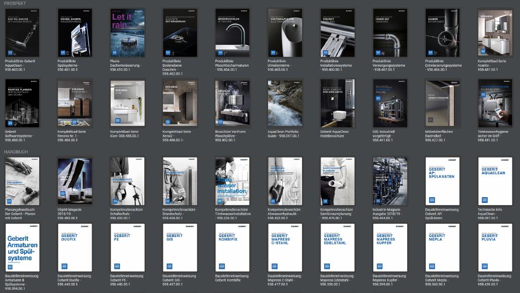Select the Geberit AquaClean Hotelbroschüre cover
The width and height of the screenshot is (520, 293).
click(338, 103)
